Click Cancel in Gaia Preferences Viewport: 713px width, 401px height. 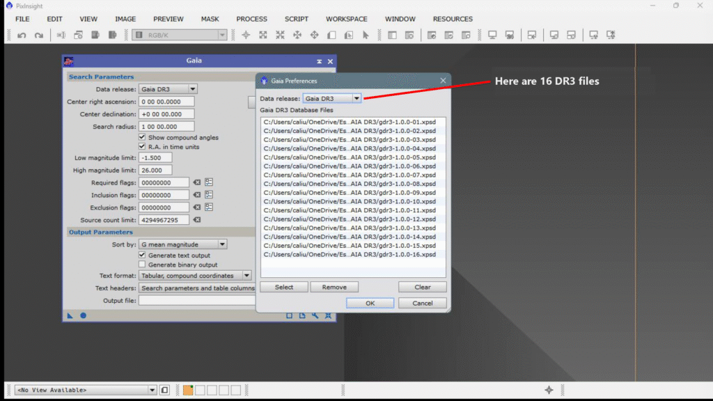tap(423, 303)
